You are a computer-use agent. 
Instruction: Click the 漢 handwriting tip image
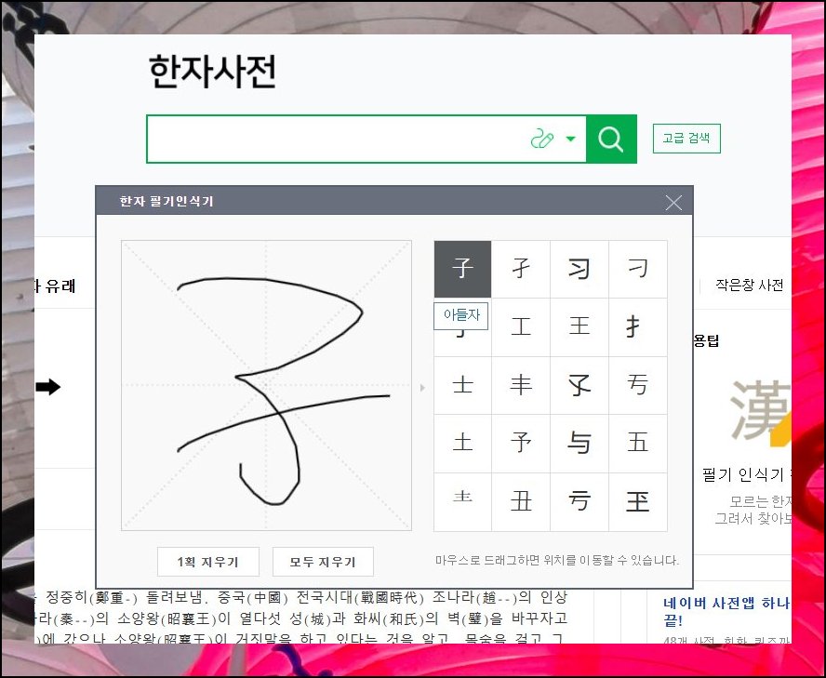tap(760, 411)
